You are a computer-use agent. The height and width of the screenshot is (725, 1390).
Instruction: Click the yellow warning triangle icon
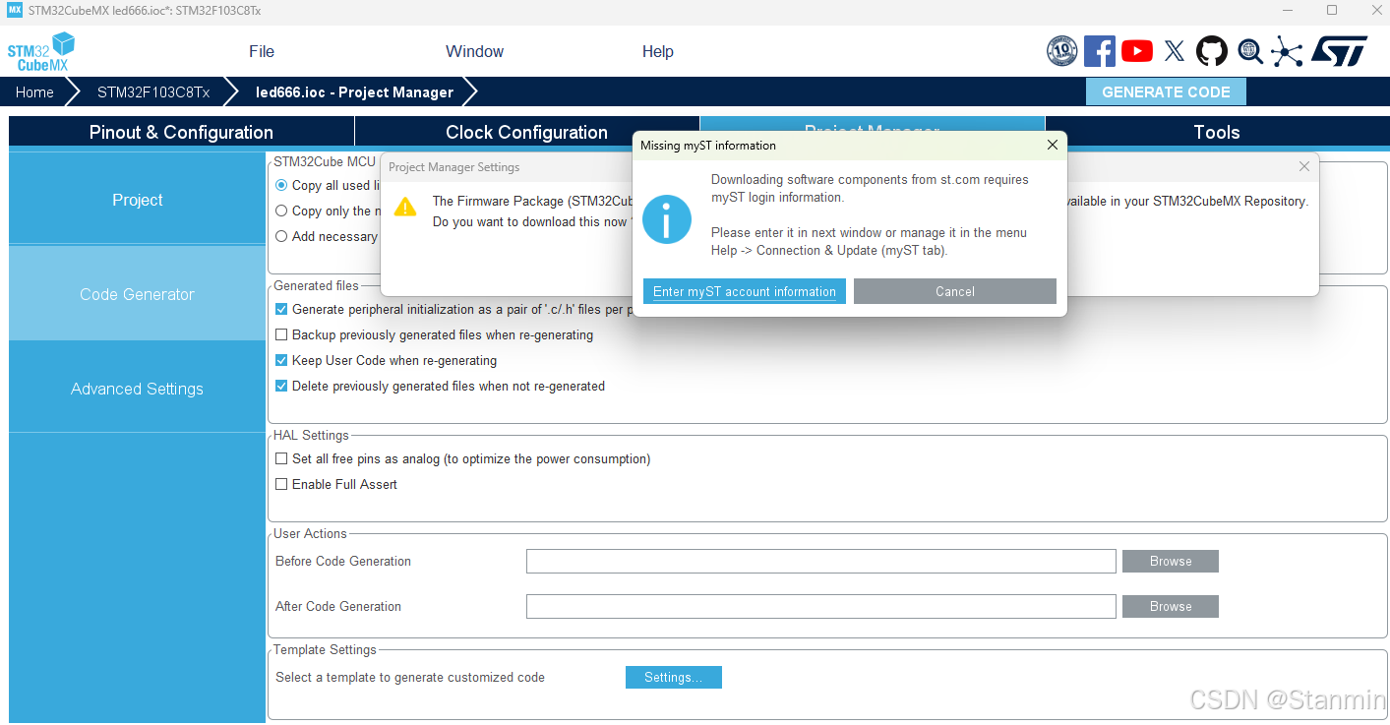coord(405,207)
